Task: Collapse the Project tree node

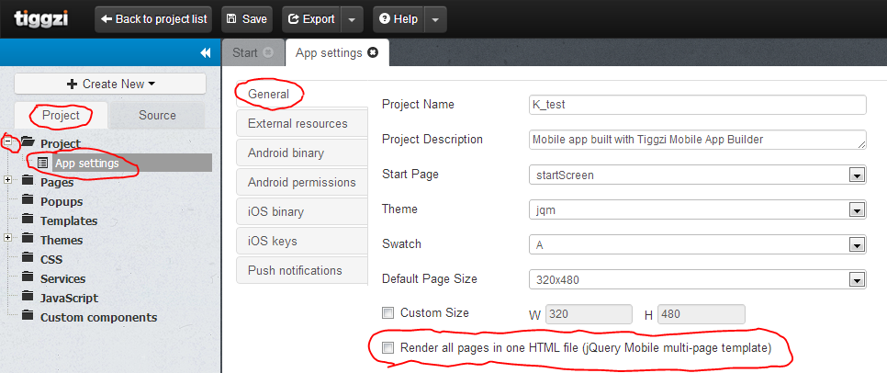Action: [8, 142]
